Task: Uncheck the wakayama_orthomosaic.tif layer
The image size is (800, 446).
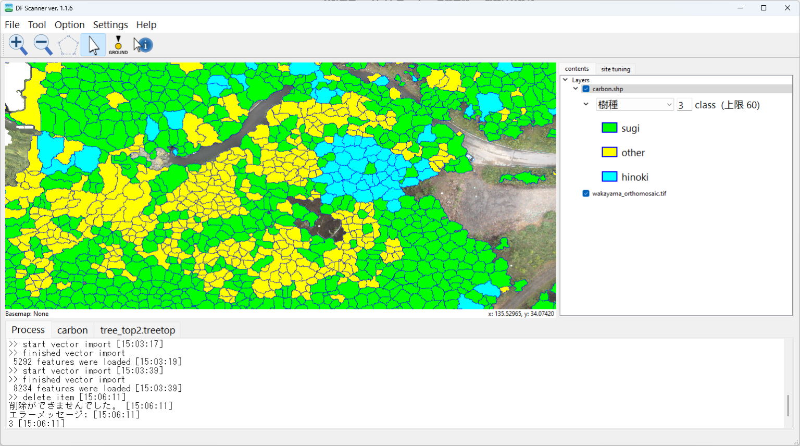Action: coord(585,193)
